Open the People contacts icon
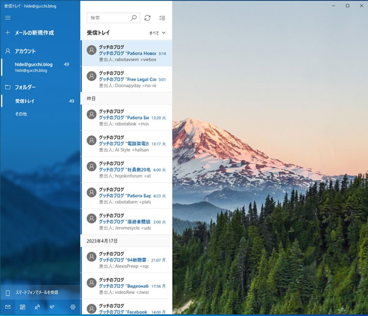 pos(38,307)
